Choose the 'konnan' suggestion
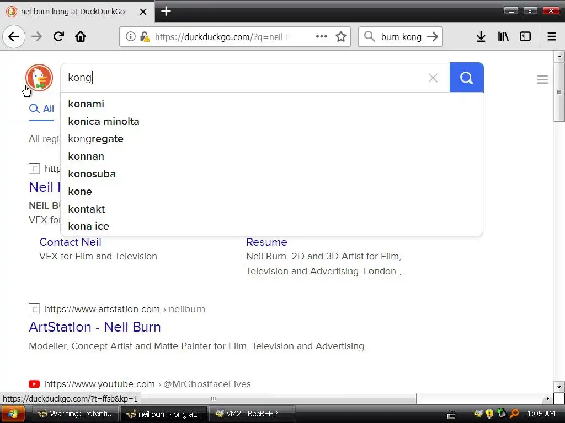The width and height of the screenshot is (565, 423). click(272, 156)
